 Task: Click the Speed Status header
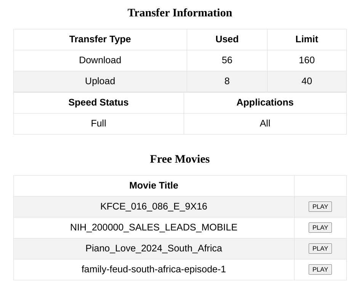pos(98,102)
